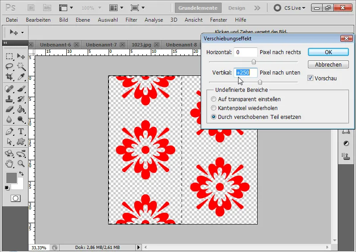Select the Rectangular Marquee tool
Image resolution: width=356 pixels, height=252 pixels.
click(x=9, y=56)
